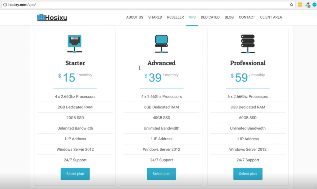The width and height of the screenshot is (317, 189).
Task: Click the 2GB Dedicated RAM text
Action: 75,107
